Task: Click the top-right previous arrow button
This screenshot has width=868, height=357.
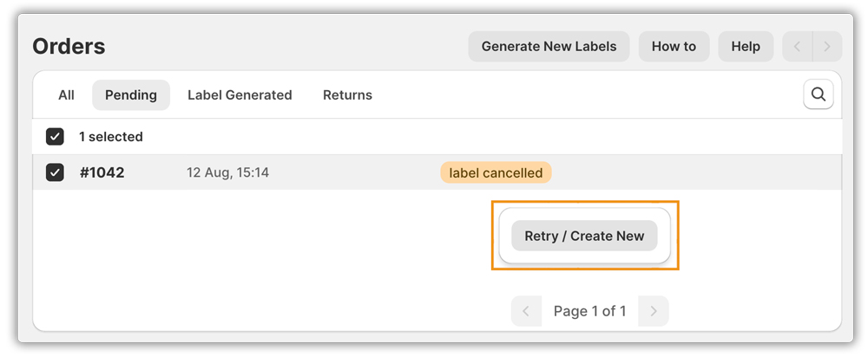Action: (x=798, y=47)
